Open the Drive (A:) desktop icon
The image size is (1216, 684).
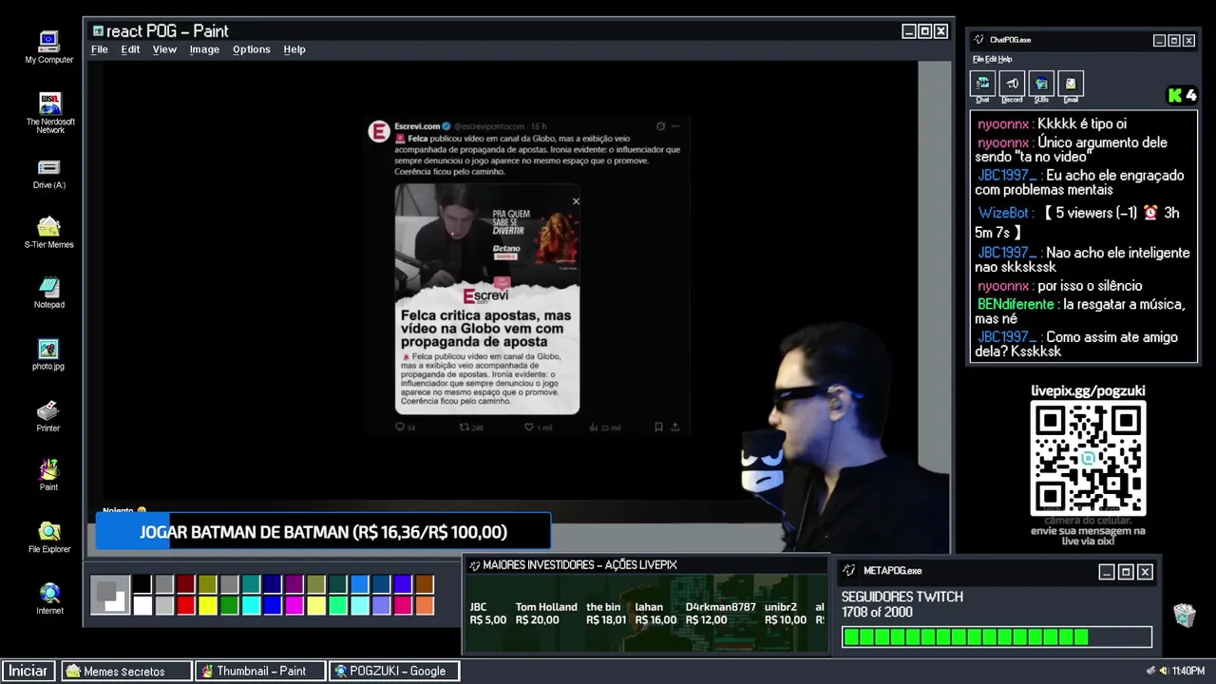click(x=48, y=174)
